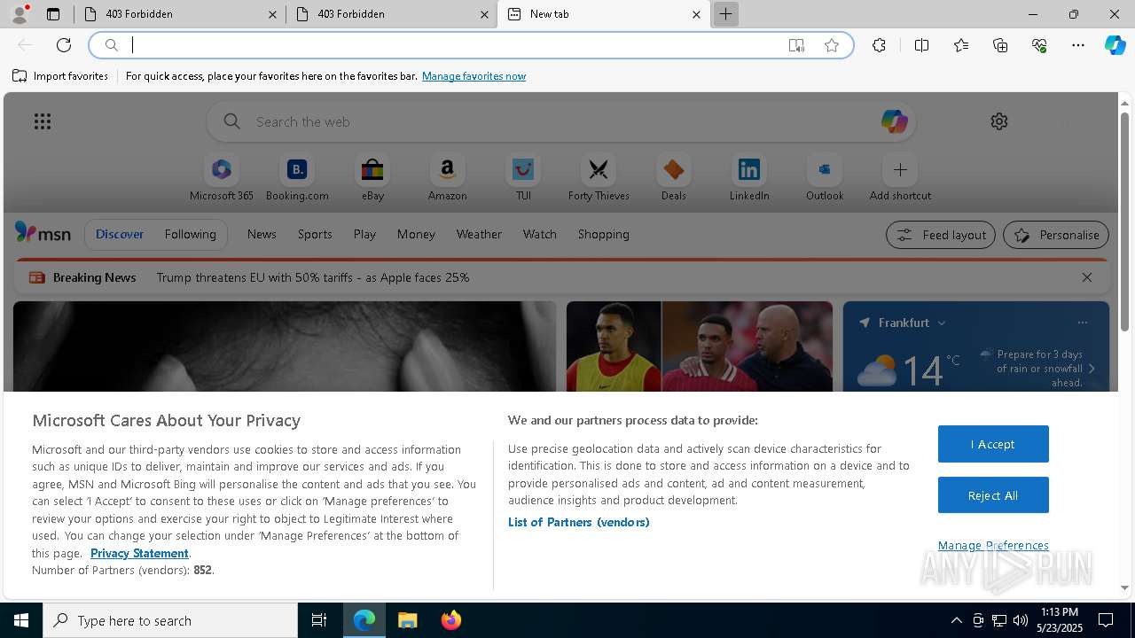1135x638 pixels.
Task: Open the eBay shortcut
Action: (x=372, y=177)
